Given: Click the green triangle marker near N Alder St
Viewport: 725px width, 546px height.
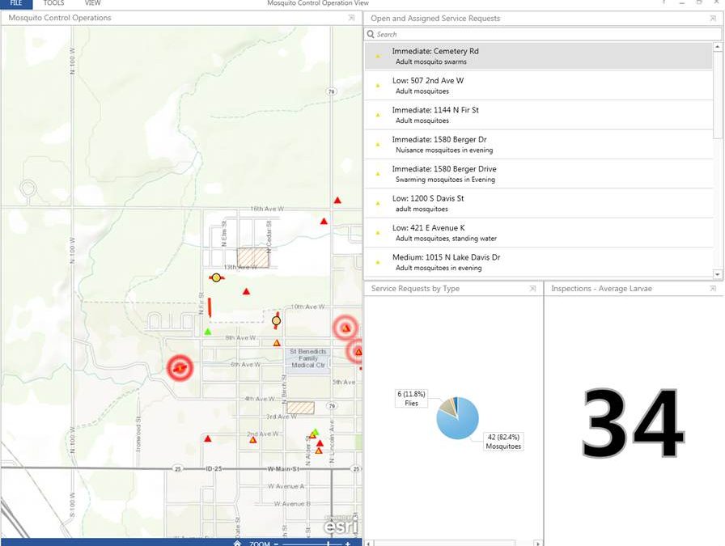Looking at the screenshot, I should point(315,432).
